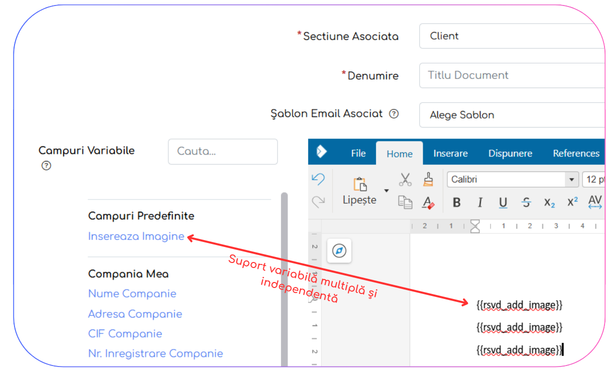Open the Dispunere ribbon tab
610x372 pixels.
[510, 153]
